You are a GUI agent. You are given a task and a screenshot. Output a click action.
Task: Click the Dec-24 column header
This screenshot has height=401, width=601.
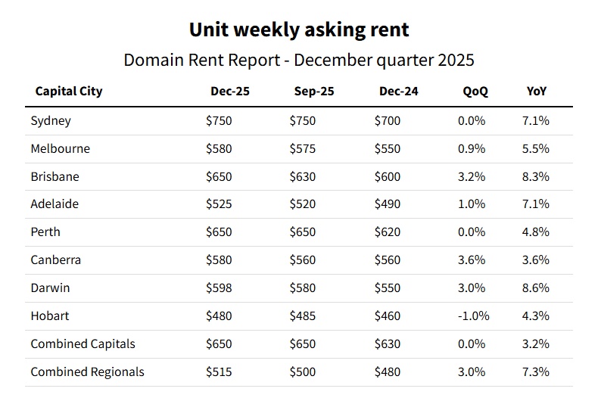[x=398, y=92]
